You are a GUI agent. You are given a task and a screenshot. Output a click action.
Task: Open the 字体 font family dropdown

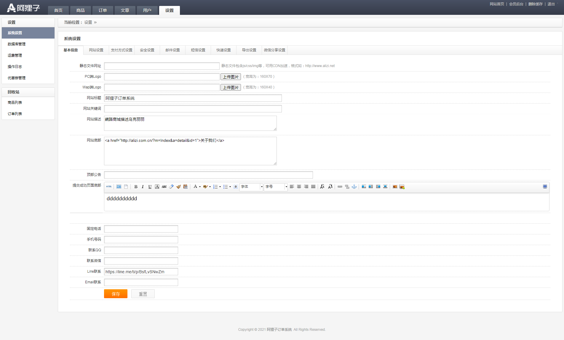coord(251,187)
